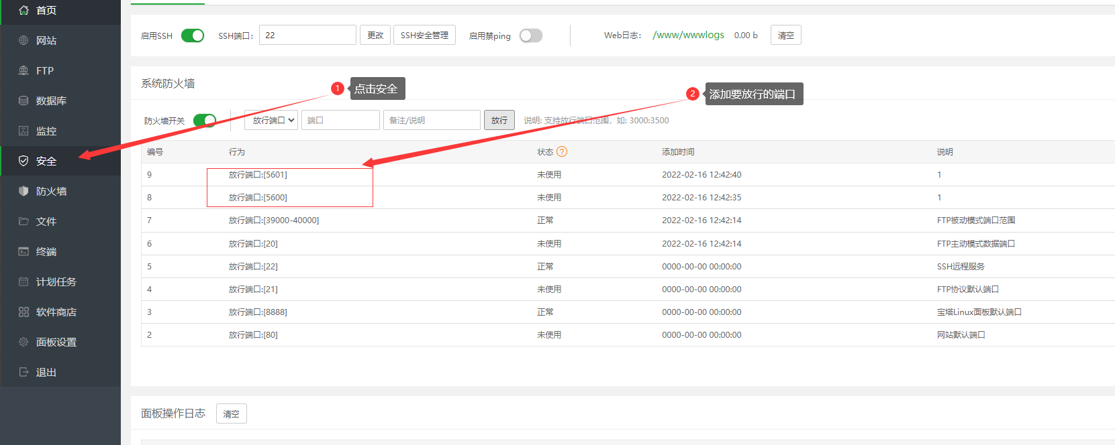Expand the 放行端口 dropdown
Image resolution: width=1115 pixels, height=445 pixels.
tap(271, 120)
